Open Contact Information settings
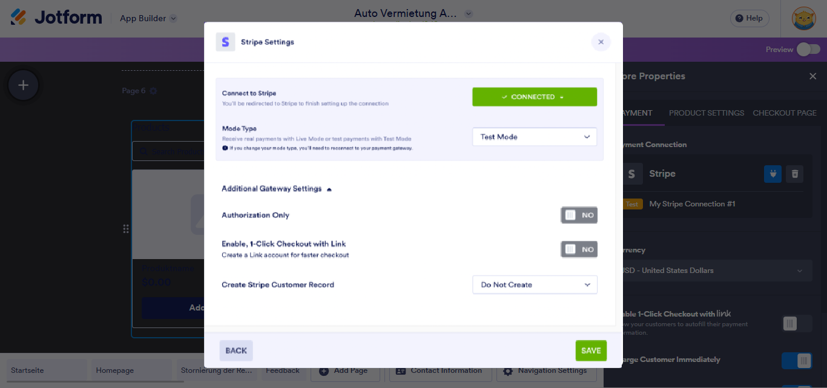Screen dimensions: 827x388 tap(440, 370)
